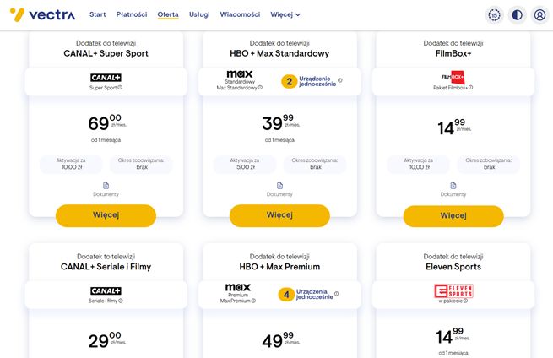Image resolution: width=553 pixels, height=358 pixels.
Task: Click info icon next to Super Sport label
Action: (120, 87)
